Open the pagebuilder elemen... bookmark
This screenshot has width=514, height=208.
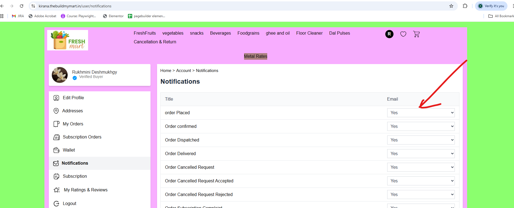click(x=146, y=16)
